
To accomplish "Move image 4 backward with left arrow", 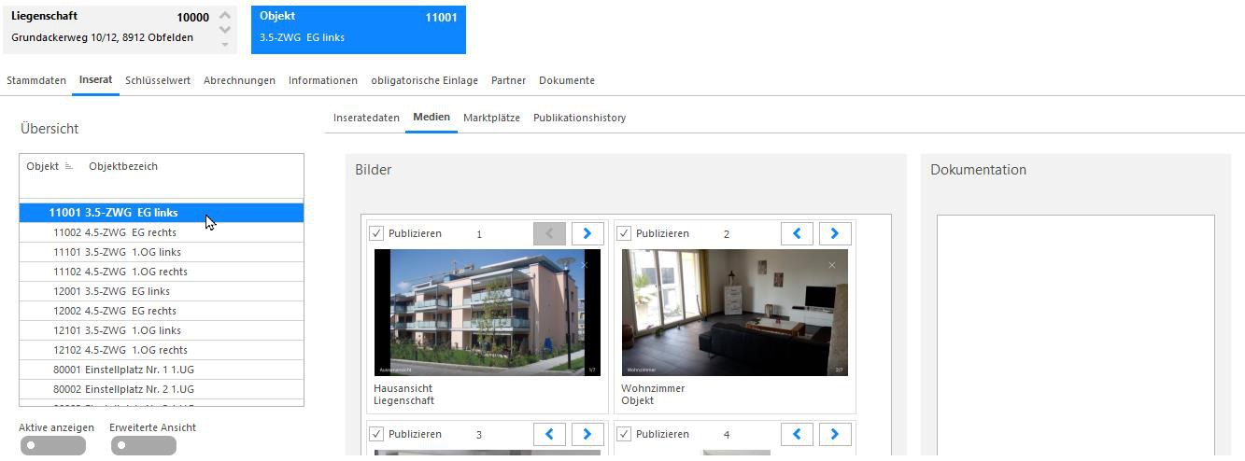I will pyautogui.click(x=797, y=434).
